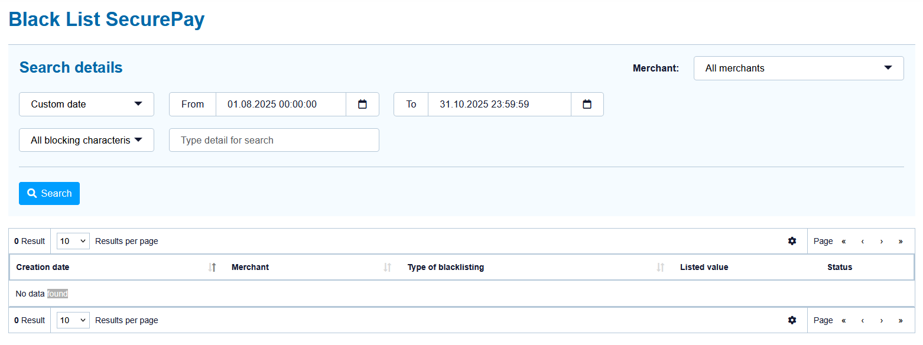Open the From date calendar picker
Screen dimensions: 923x345
coord(362,105)
